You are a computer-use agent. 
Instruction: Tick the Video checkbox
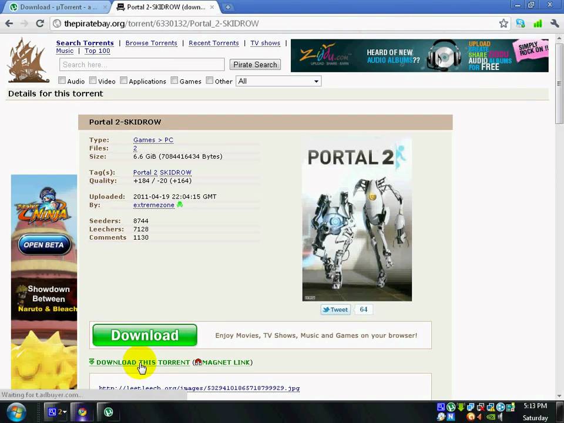(93, 80)
